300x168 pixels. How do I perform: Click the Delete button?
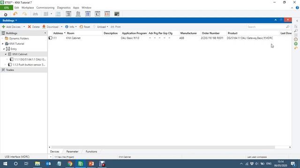coord(34,27)
